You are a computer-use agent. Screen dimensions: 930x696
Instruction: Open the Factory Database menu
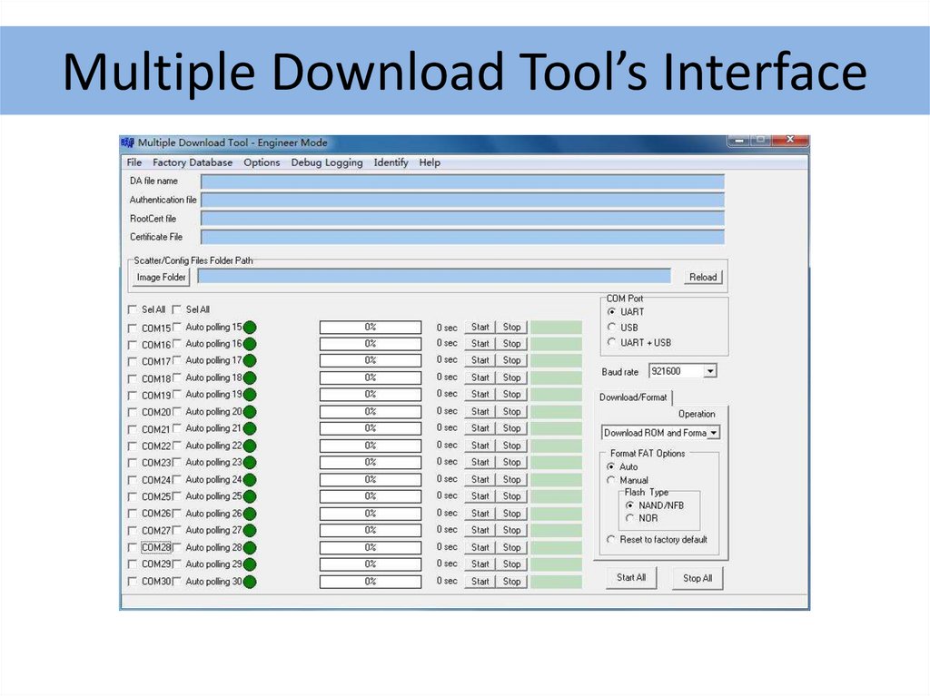click(x=192, y=162)
